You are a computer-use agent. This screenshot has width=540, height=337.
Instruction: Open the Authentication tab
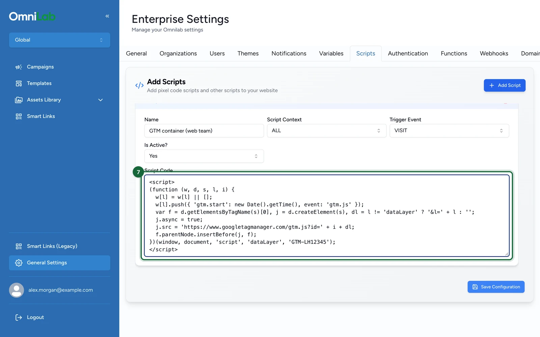(408, 54)
